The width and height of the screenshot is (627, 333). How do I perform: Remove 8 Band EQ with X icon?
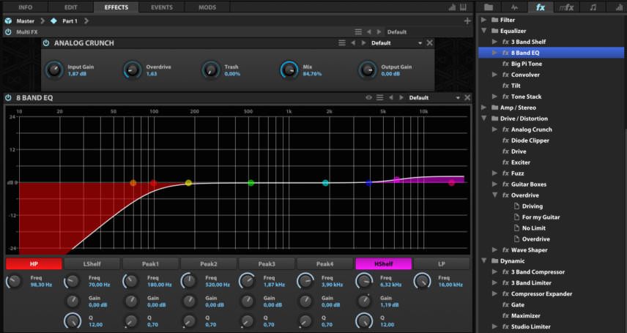(467, 97)
